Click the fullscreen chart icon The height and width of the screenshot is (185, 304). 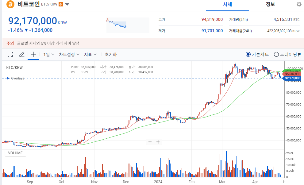click(10, 54)
